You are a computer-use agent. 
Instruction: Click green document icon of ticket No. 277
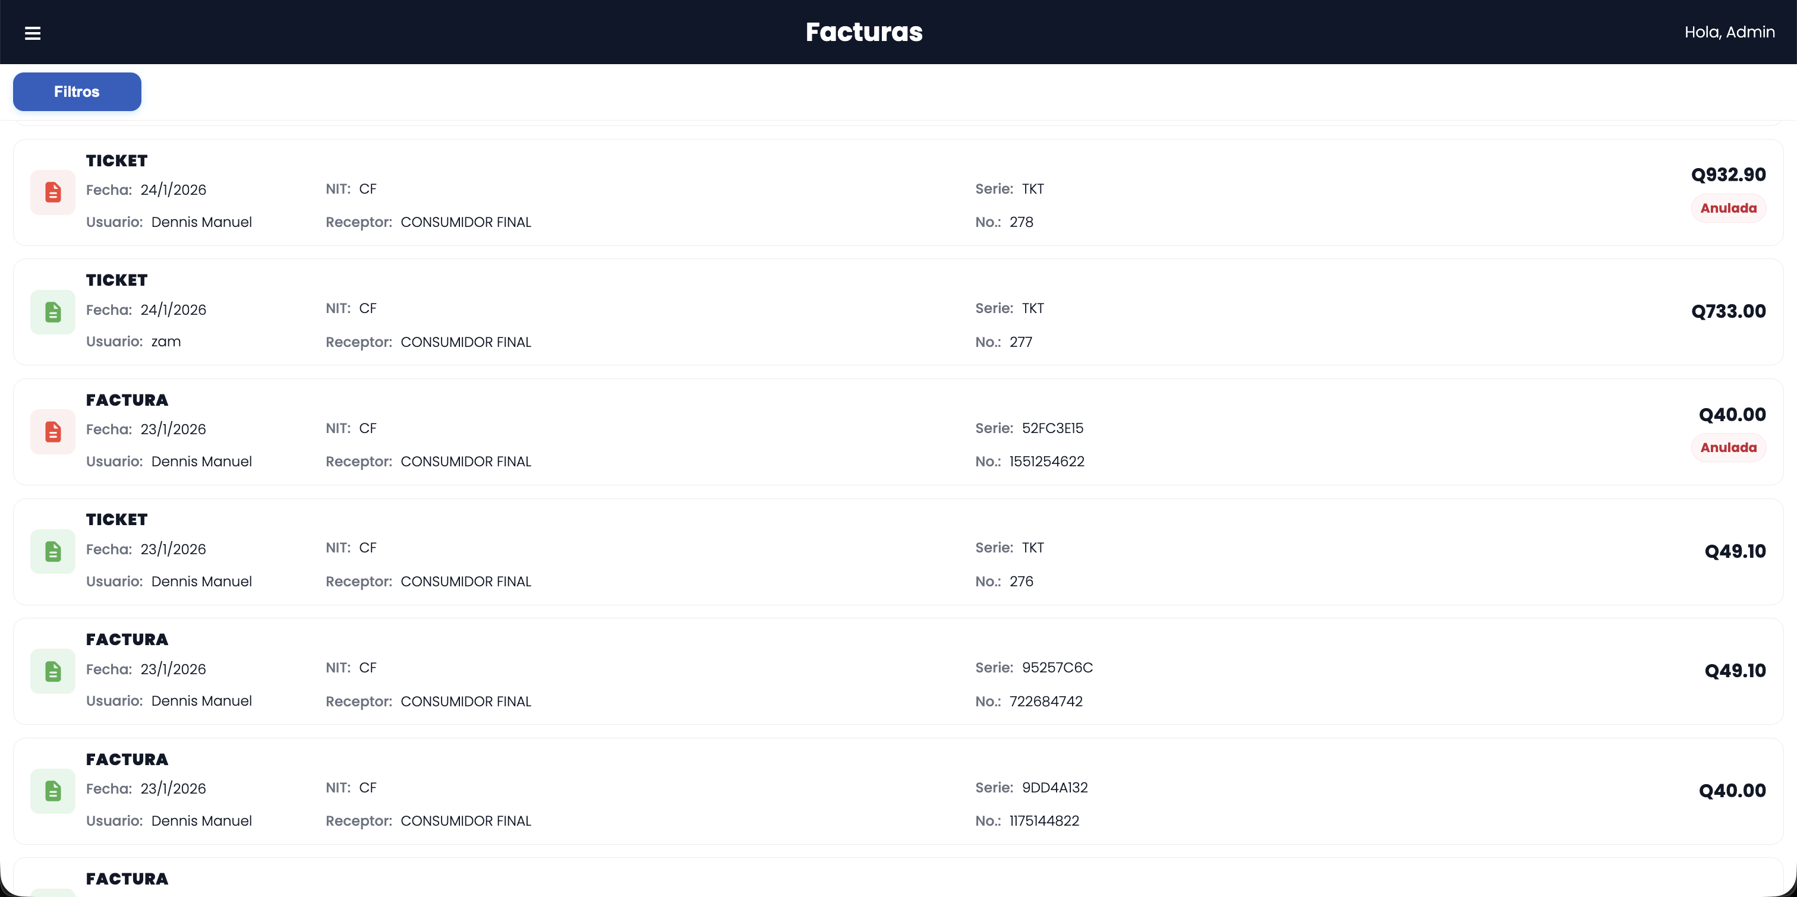pos(53,312)
